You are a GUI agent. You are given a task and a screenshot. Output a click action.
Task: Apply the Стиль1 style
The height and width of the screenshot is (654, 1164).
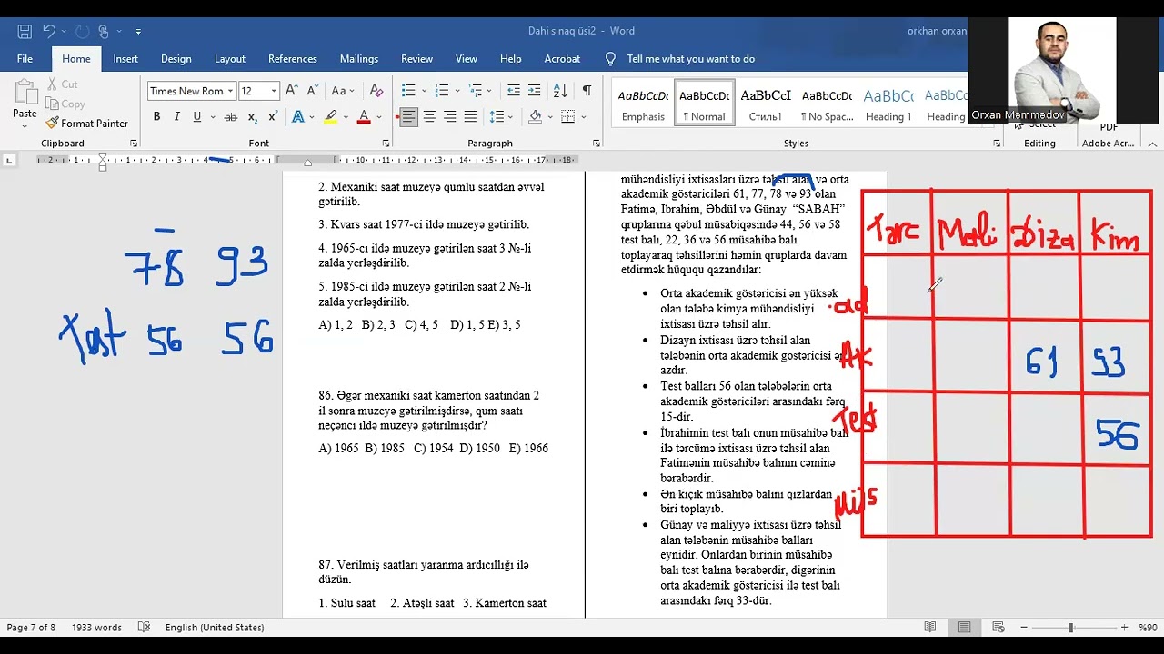point(766,104)
